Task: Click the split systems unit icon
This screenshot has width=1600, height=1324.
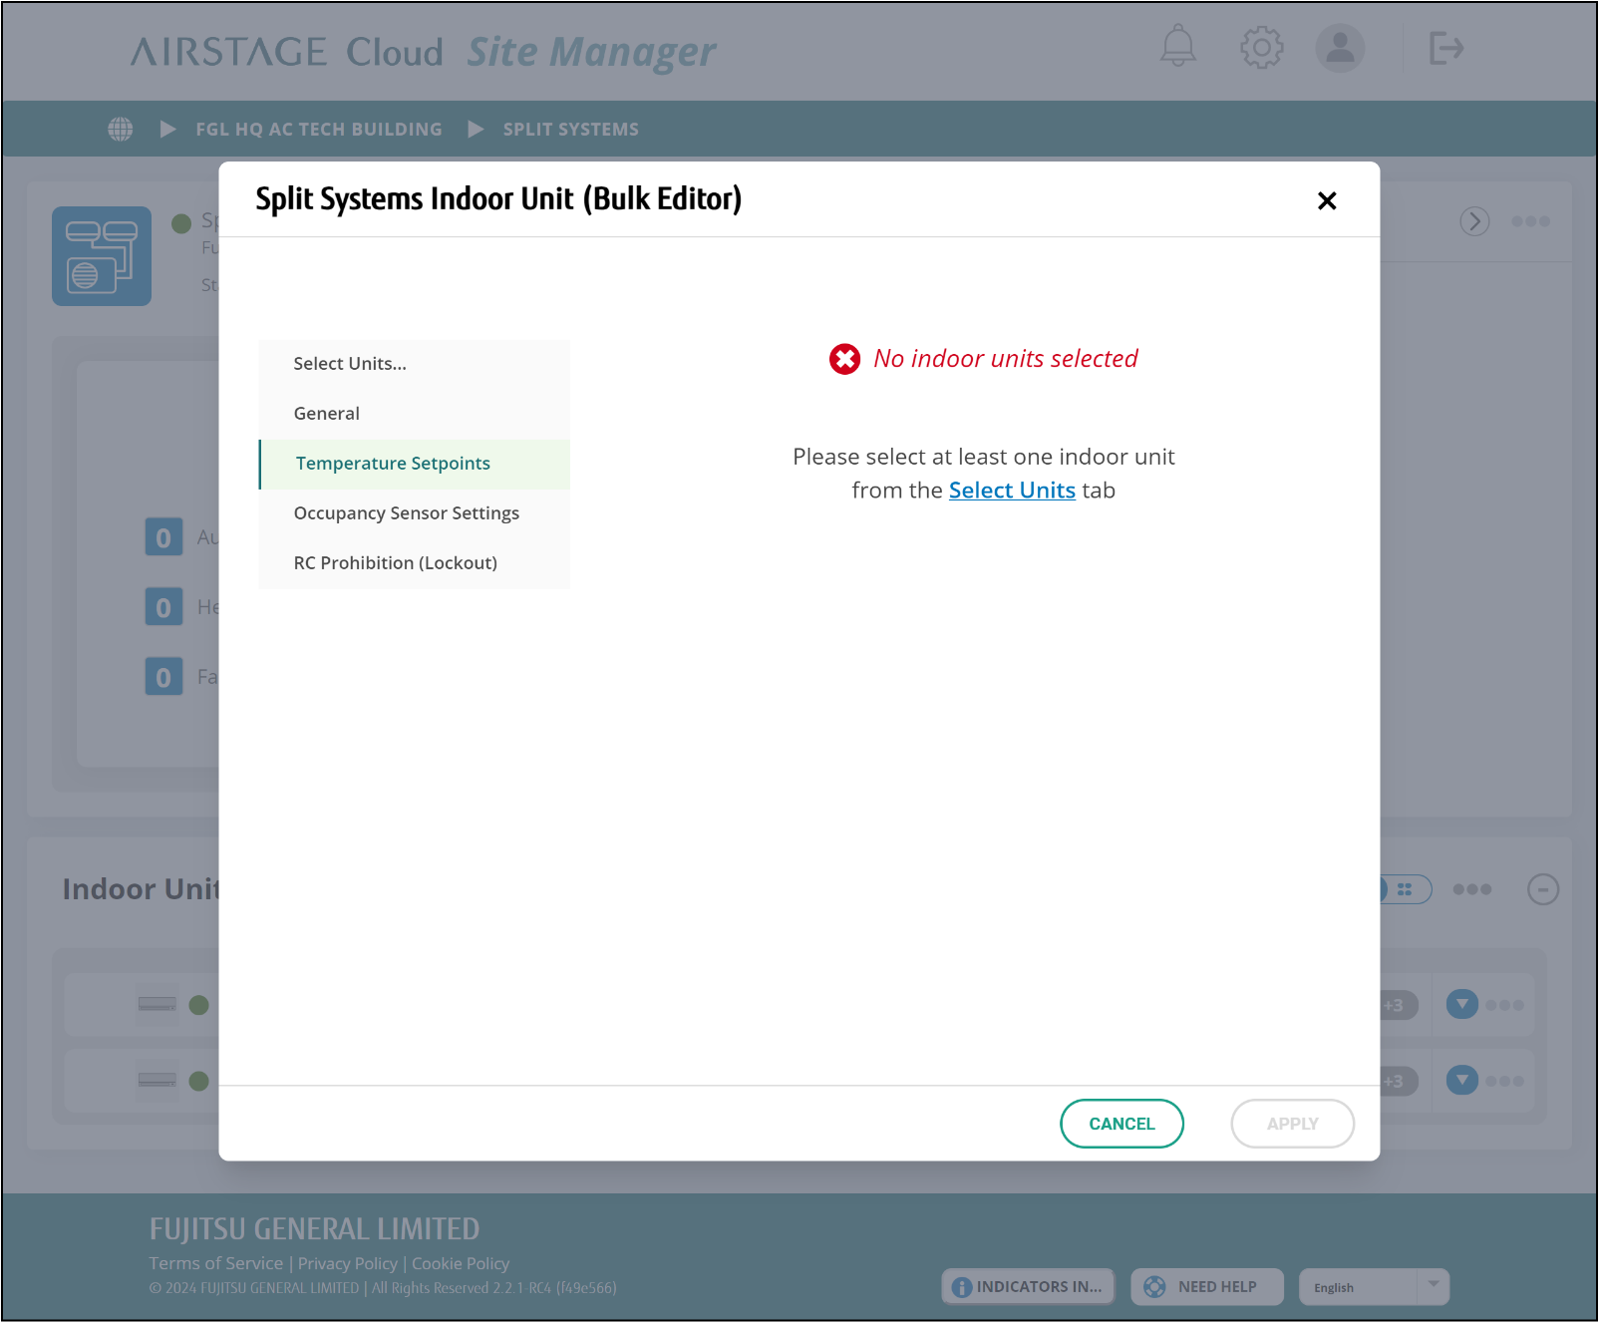Action: [x=102, y=256]
